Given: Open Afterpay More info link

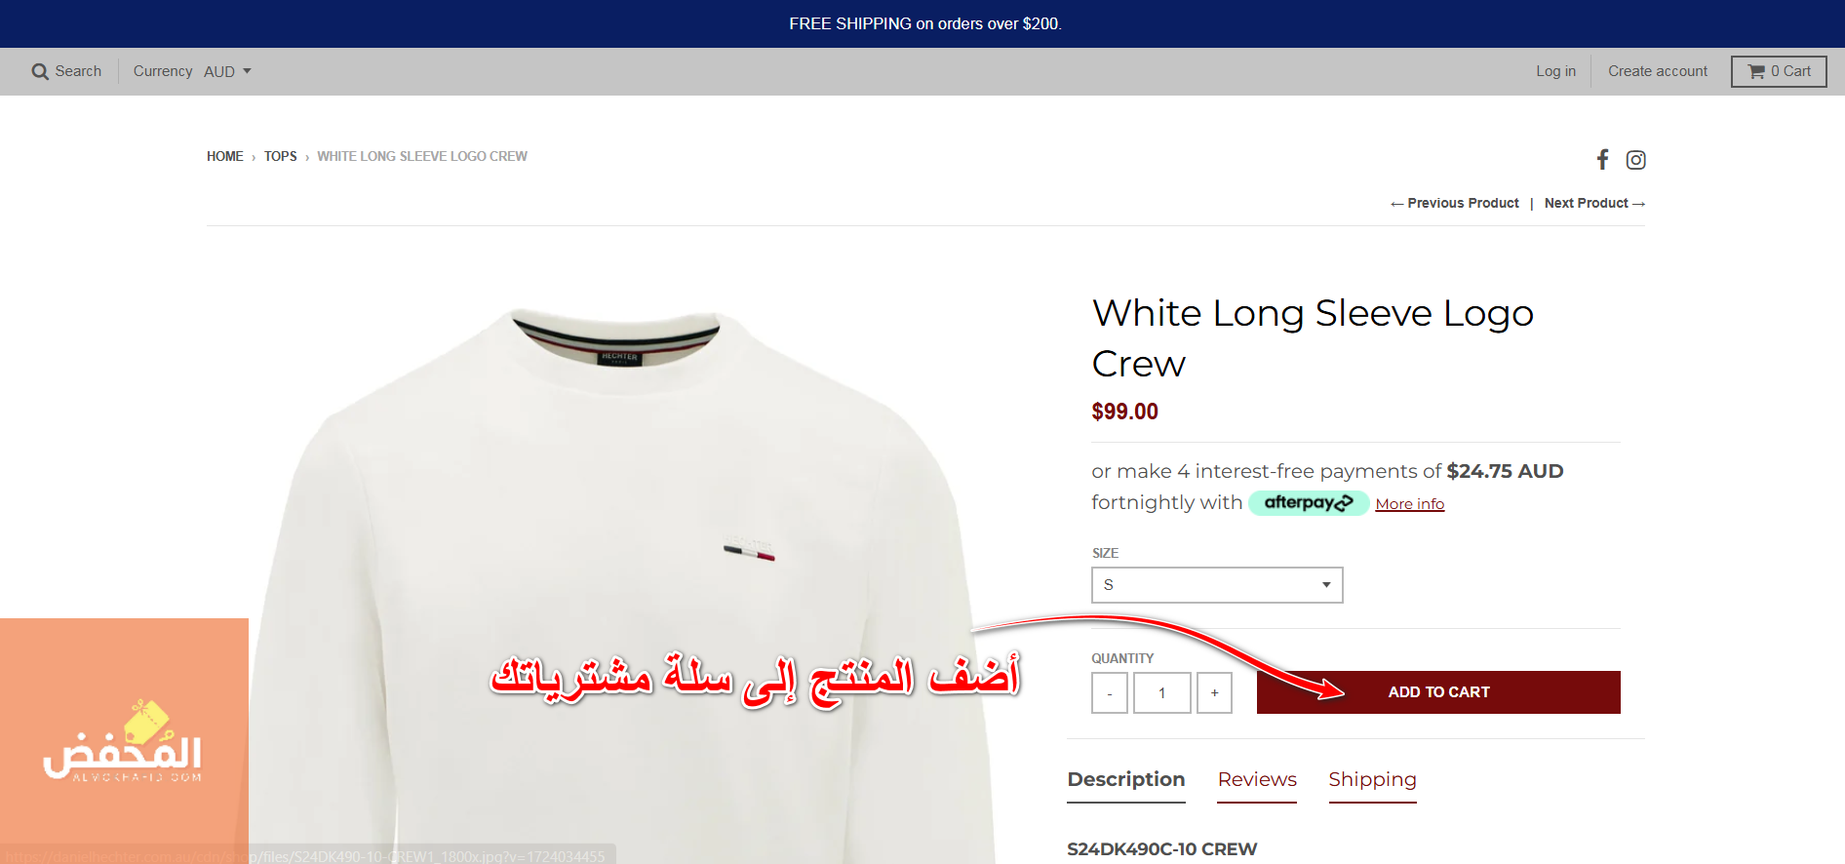Looking at the screenshot, I should [x=1410, y=504].
